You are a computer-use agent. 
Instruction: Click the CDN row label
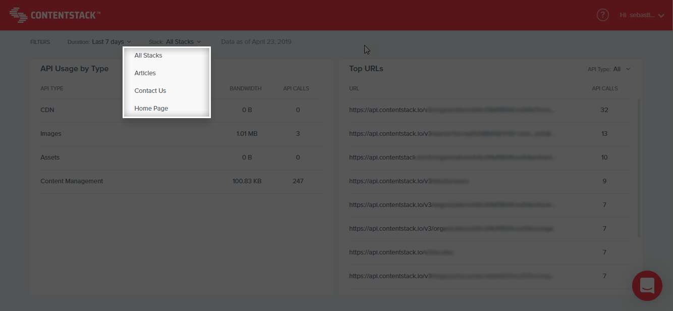pyautogui.click(x=47, y=110)
